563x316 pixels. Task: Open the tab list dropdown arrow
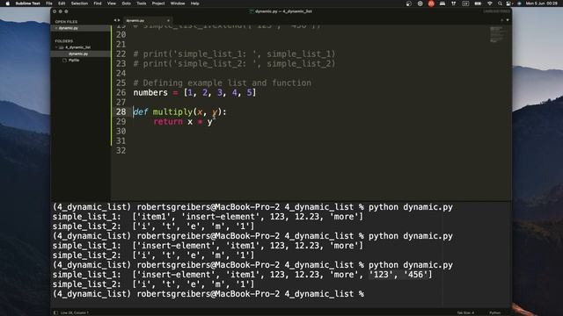pyautogui.click(x=508, y=20)
